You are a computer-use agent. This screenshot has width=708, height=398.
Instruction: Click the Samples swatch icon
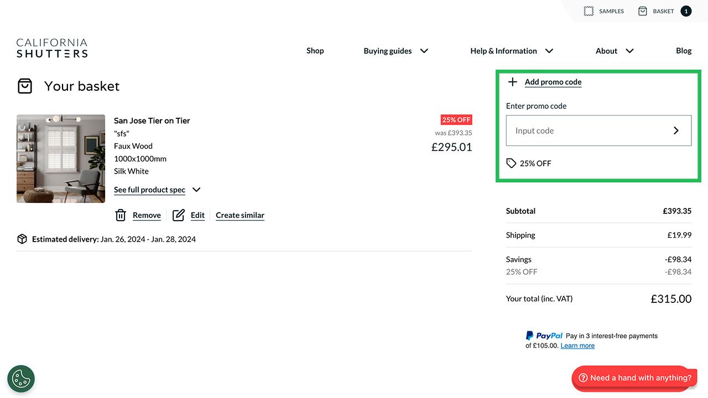(589, 11)
